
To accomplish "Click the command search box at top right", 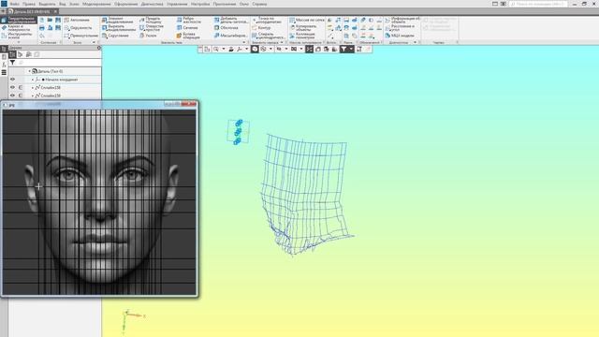I will 538,4.
